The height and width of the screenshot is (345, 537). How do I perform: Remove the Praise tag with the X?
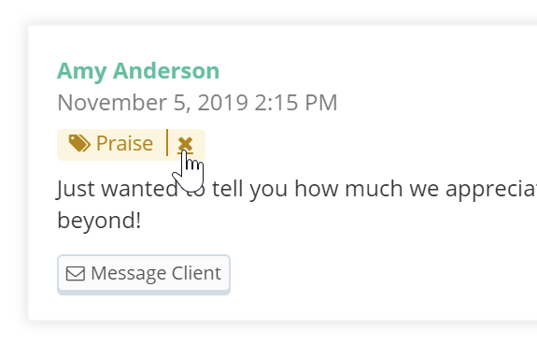pyautogui.click(x=185, y=144)
